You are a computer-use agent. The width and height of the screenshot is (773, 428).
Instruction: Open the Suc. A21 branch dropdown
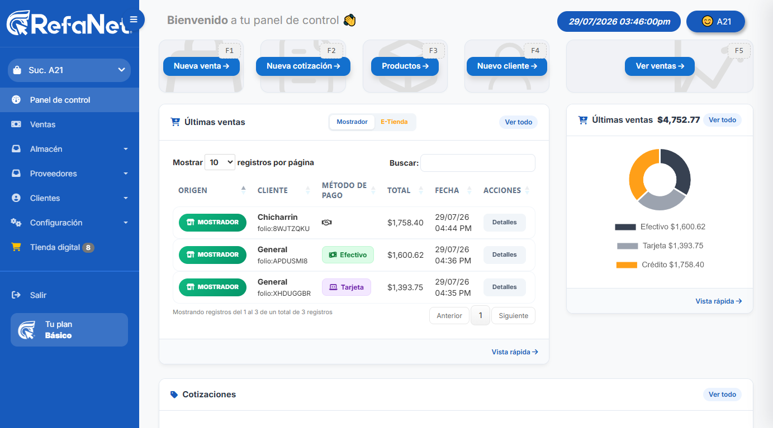69,70
